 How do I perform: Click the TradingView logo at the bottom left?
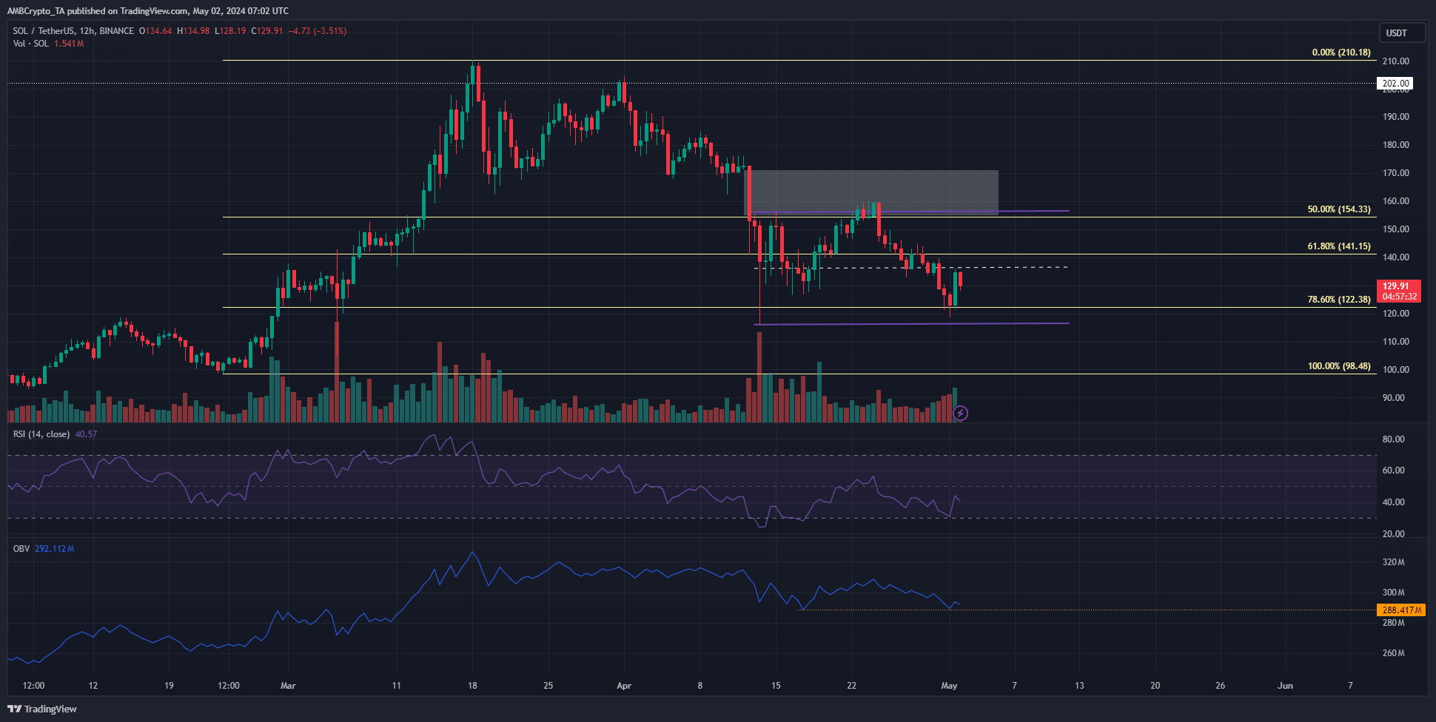point(42,709)
